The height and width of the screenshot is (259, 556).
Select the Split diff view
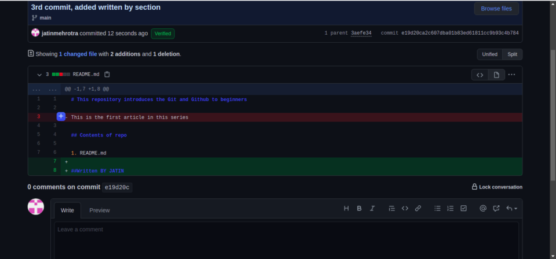[x=513, y=54]
